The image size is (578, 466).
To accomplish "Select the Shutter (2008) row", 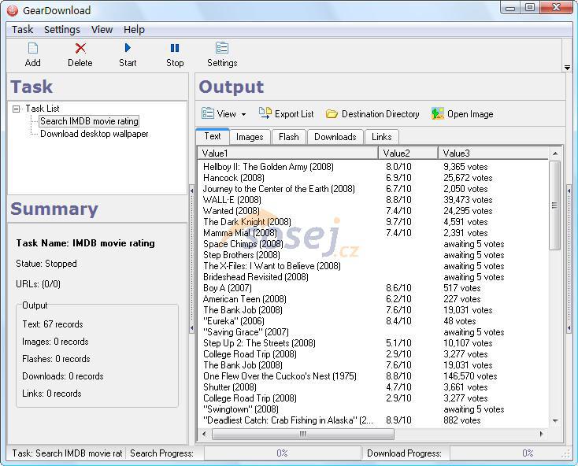I will [373, 387].
